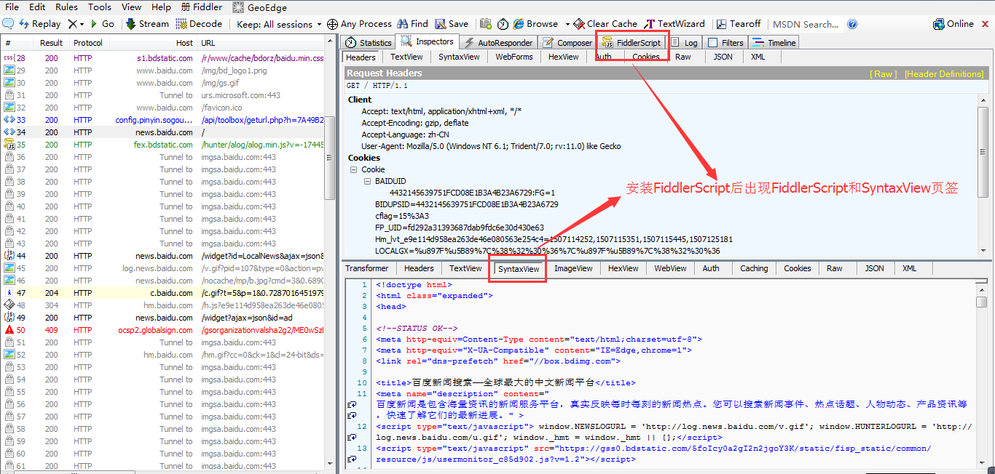
Task: Clear Cache from toolbar
Action: [x=605, y=24]
